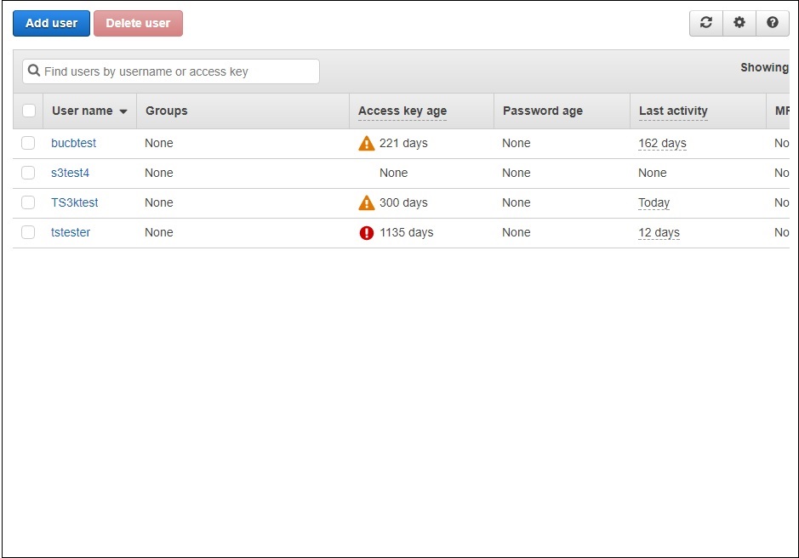Click the Password age column header

pyautogui.click(x=542, y=111)
